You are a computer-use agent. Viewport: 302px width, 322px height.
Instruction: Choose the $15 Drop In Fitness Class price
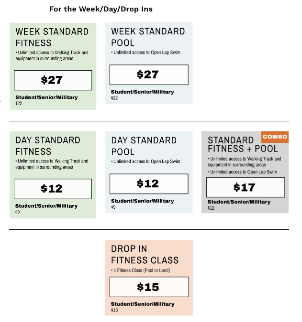(148, 287)
